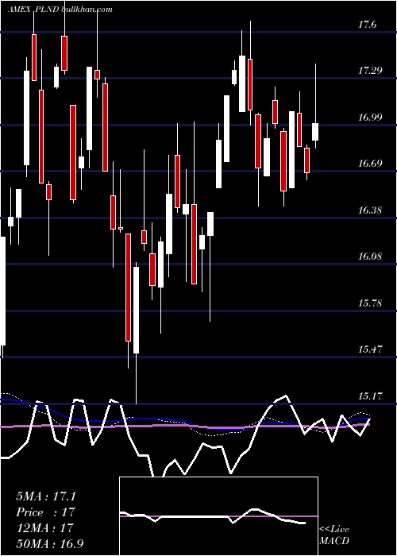Click the Live MACD label
The height and width of the screenshot is (556, 397).
pyautogui.click(x=334, y=535)
